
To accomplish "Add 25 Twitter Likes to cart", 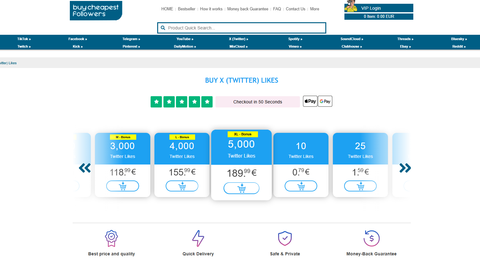I will pyautogui.click(x=360, y=186).
